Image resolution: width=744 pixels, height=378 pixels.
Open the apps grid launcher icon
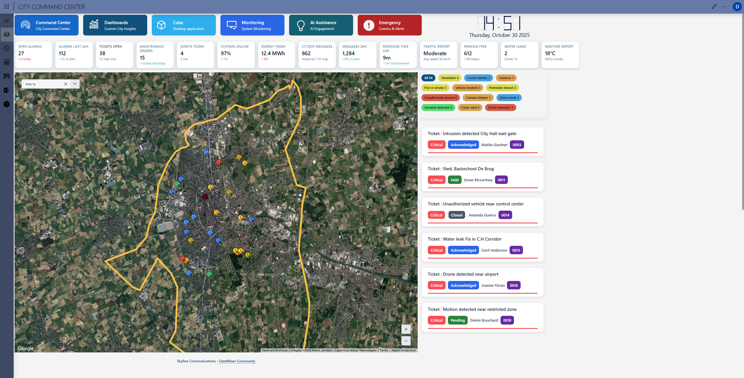pos(6,7)
